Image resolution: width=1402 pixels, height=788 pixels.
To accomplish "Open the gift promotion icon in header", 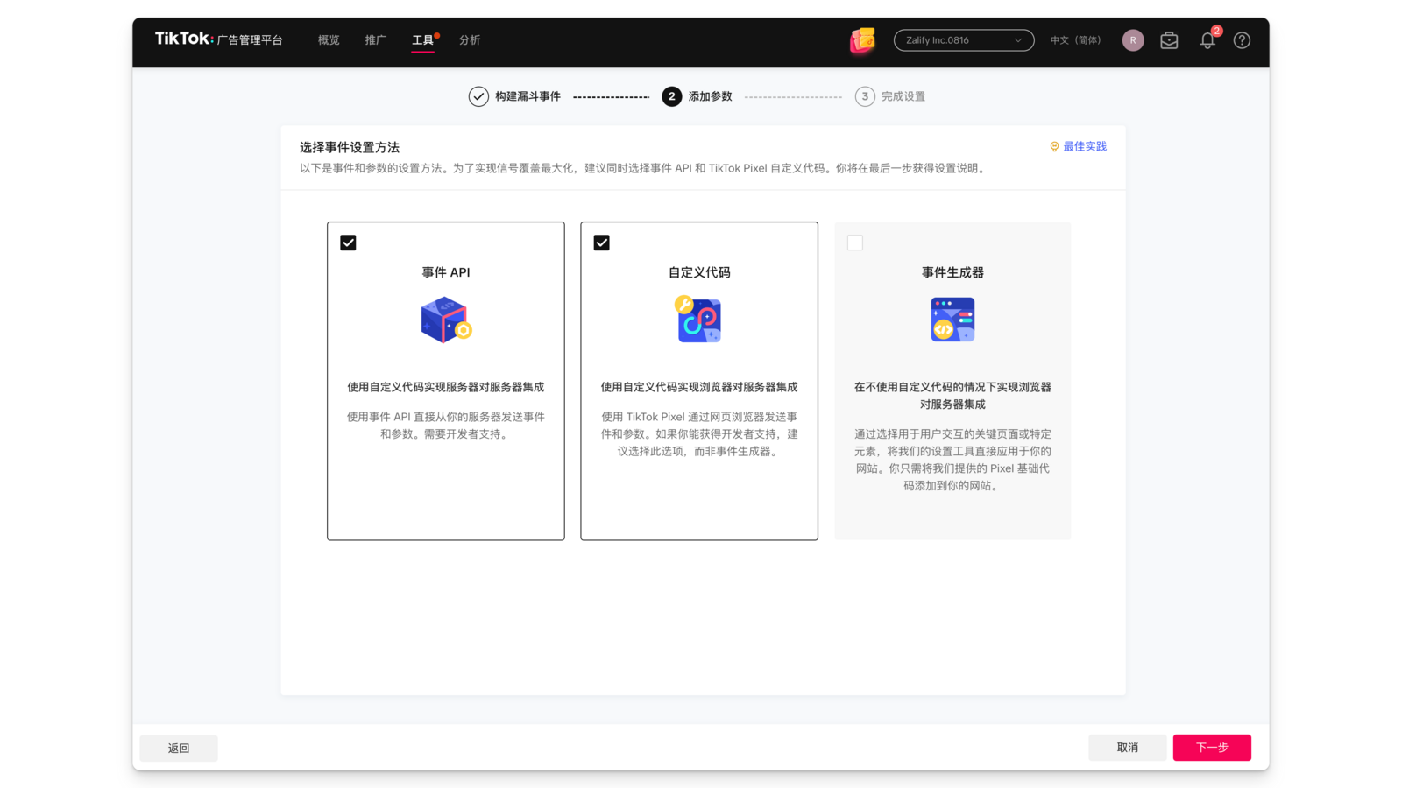I will pos(862,40).
